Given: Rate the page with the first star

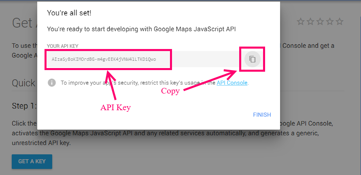Looking at the screenshot, I should [x=300, y=22].
